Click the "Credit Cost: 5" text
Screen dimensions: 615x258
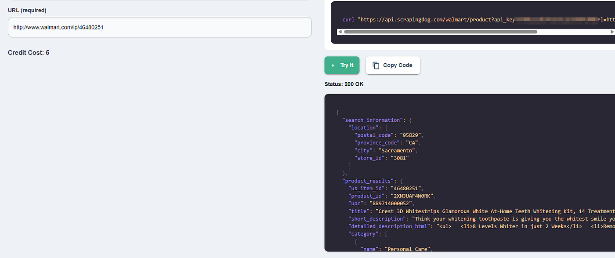[x=29, y=53]
